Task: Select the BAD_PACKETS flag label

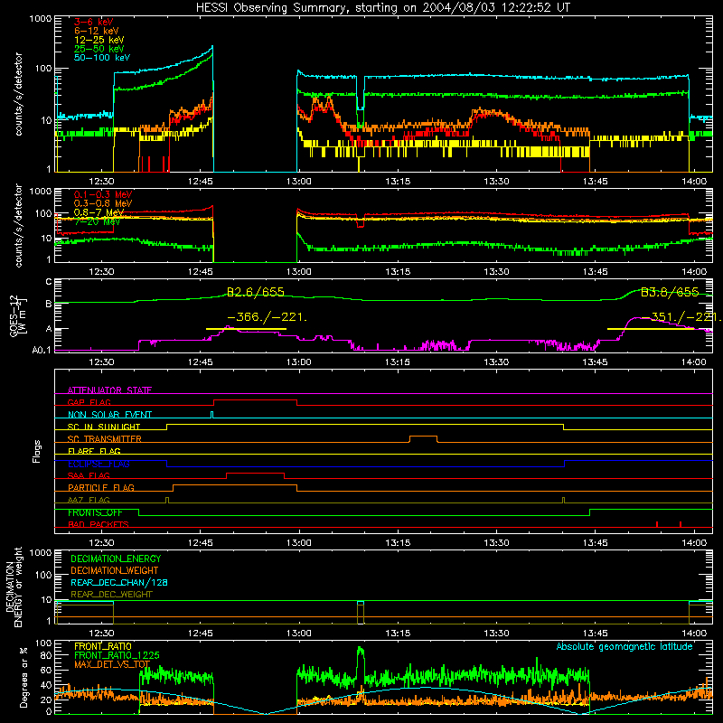Action: (99, 524)
